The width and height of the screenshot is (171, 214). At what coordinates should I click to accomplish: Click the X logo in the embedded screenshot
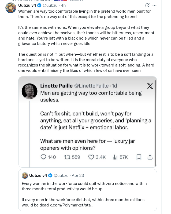coord(150,86)
